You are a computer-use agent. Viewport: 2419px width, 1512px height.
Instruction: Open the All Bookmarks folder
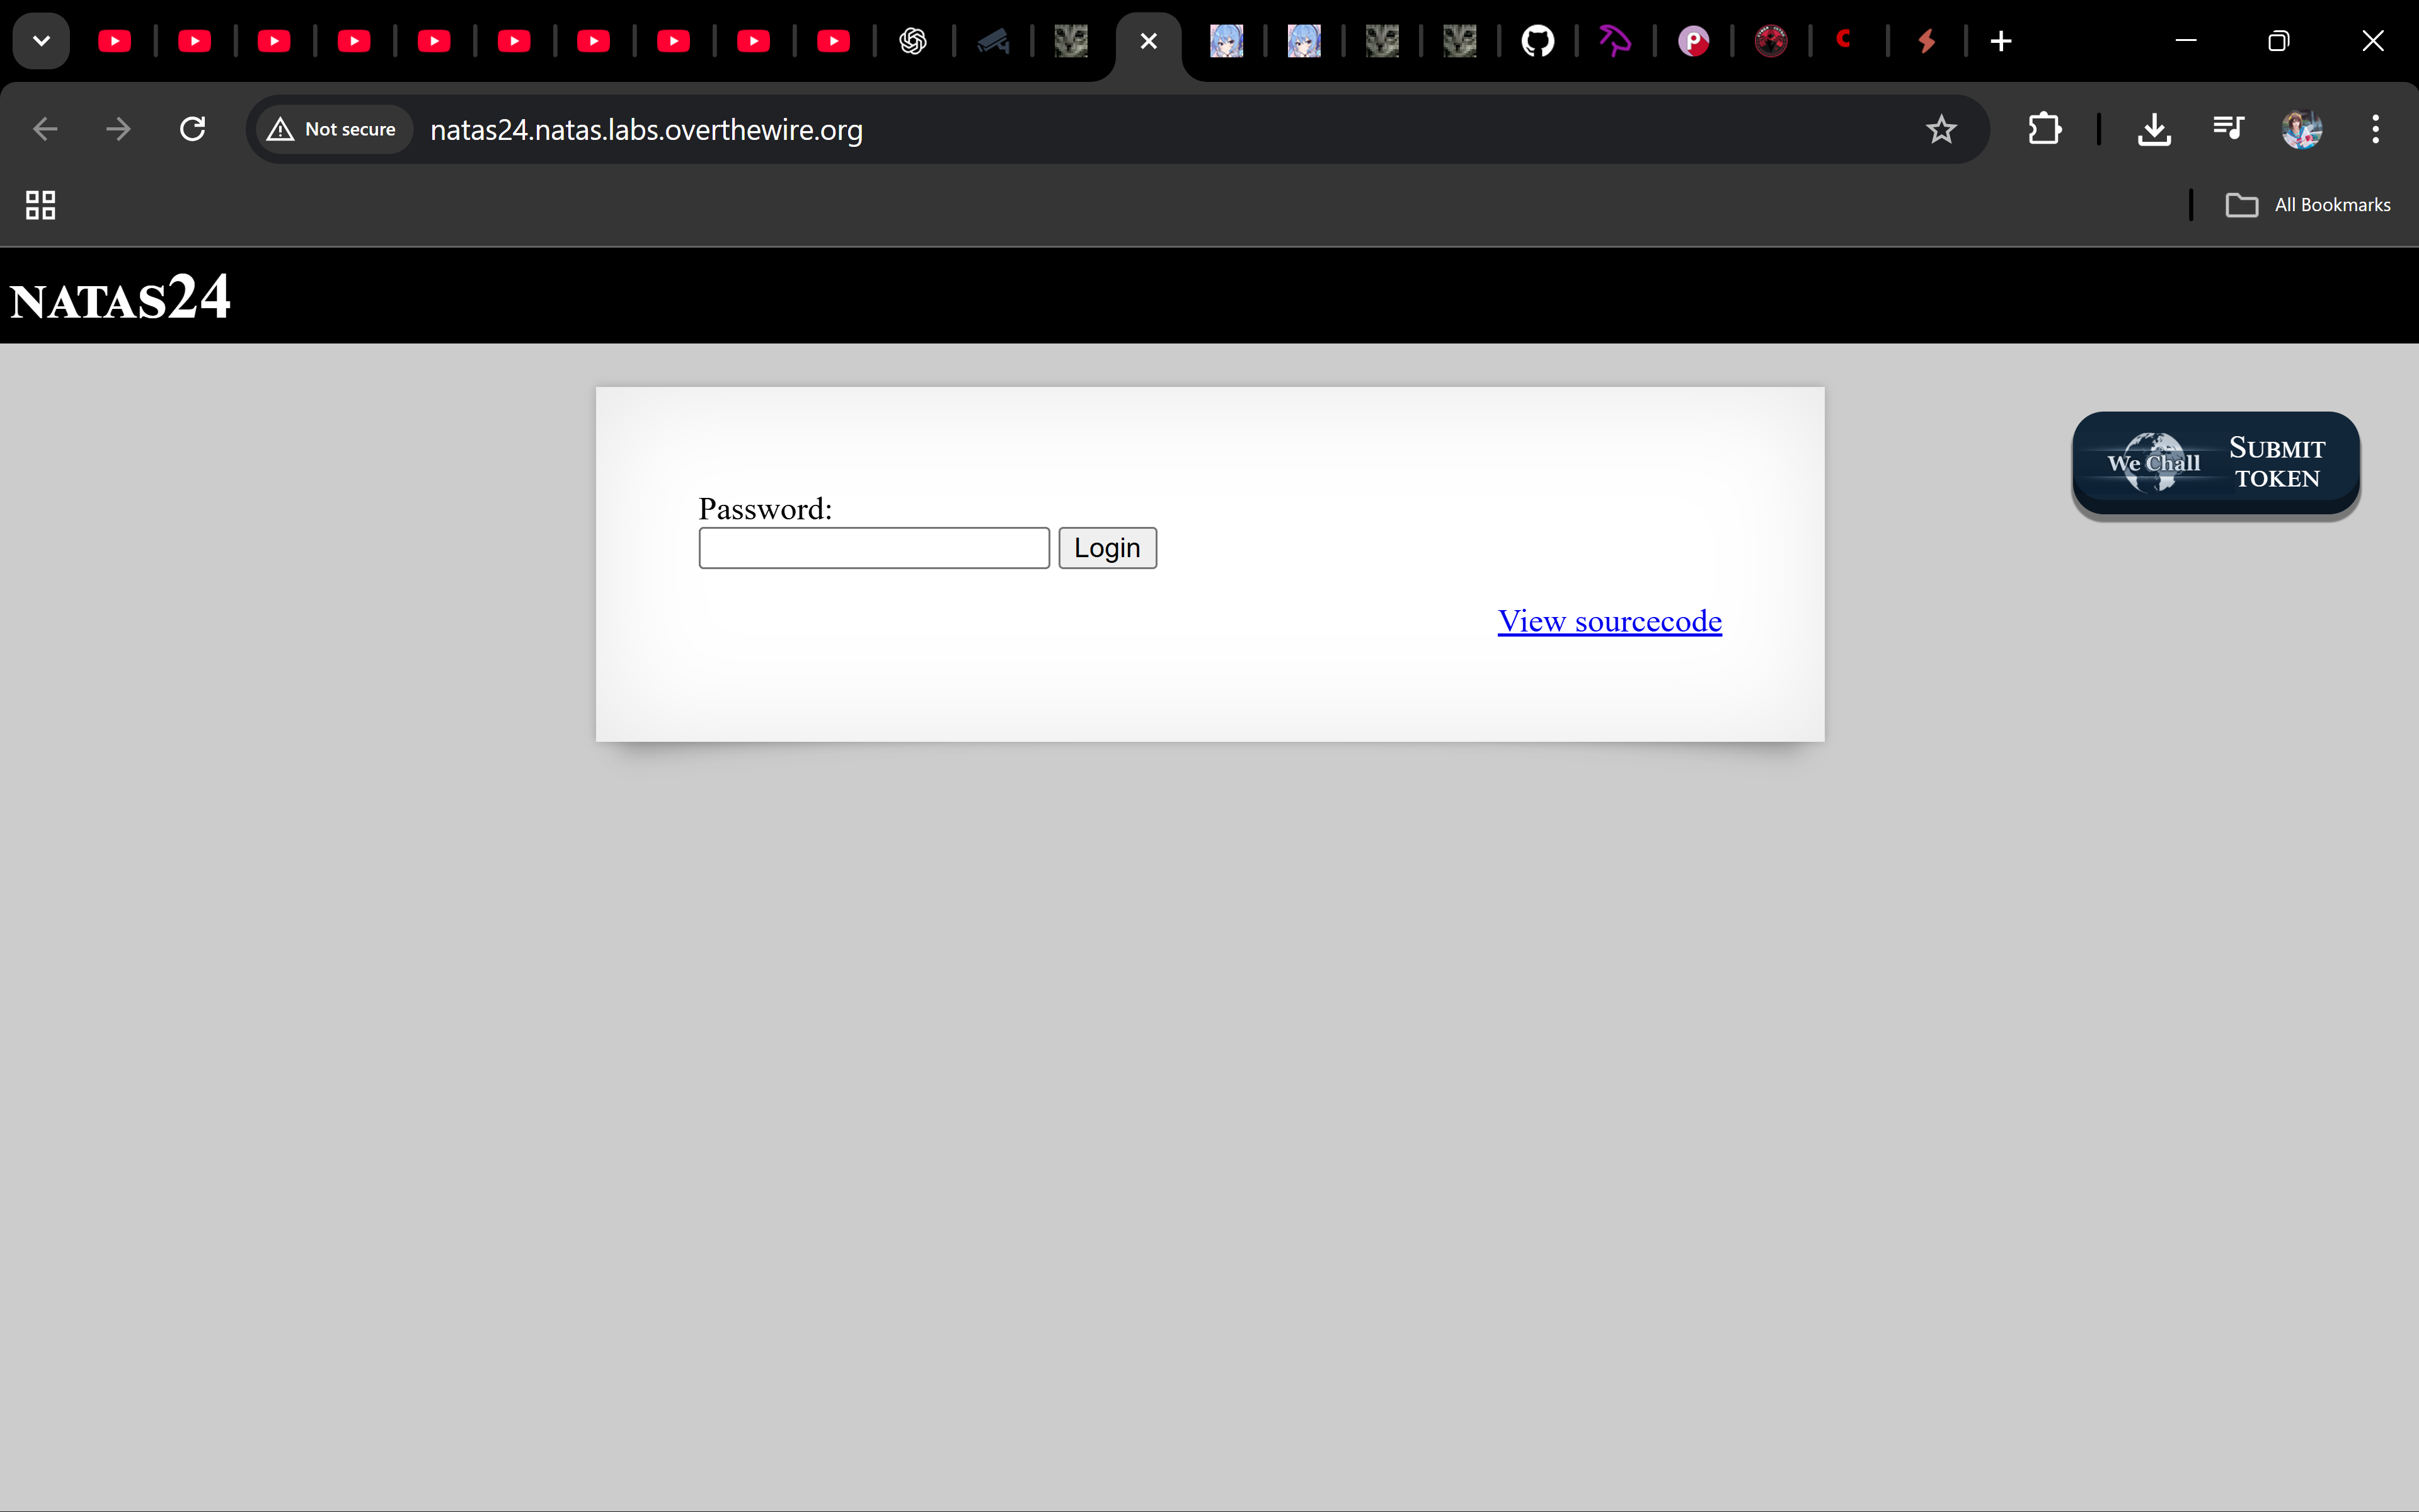click(x=2308, y=205)
